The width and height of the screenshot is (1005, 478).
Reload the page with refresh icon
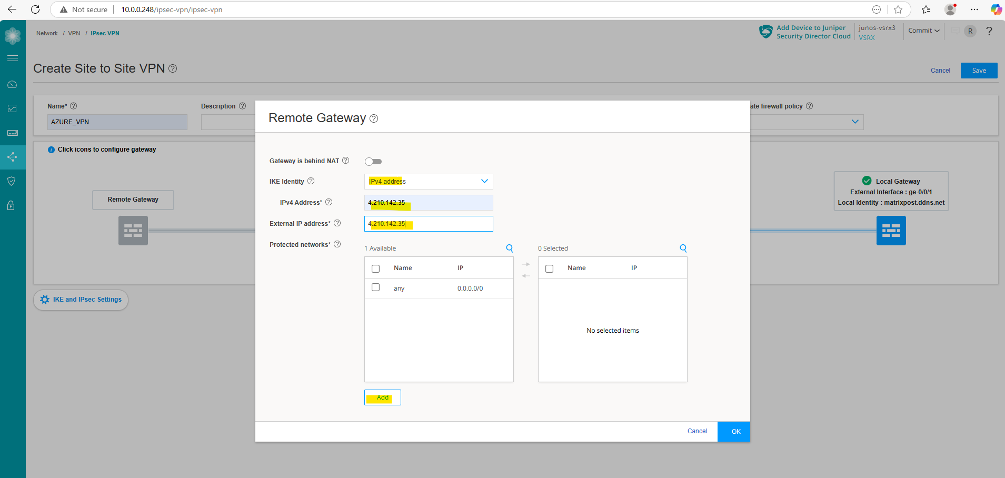point(35,9)
